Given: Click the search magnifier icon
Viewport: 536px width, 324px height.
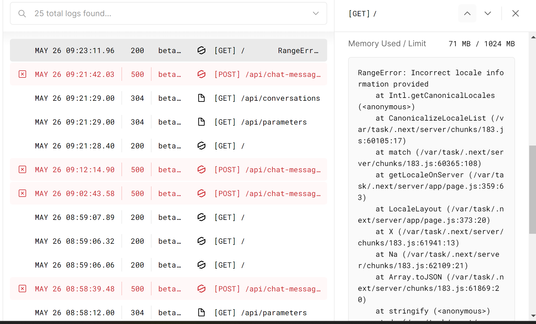Looking at the screenshot, I should (22, 13).
